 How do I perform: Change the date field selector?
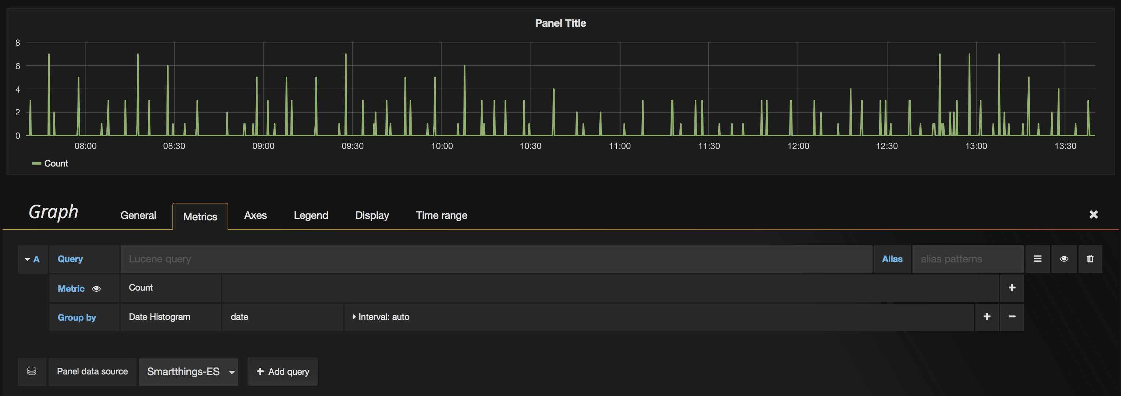282,317
